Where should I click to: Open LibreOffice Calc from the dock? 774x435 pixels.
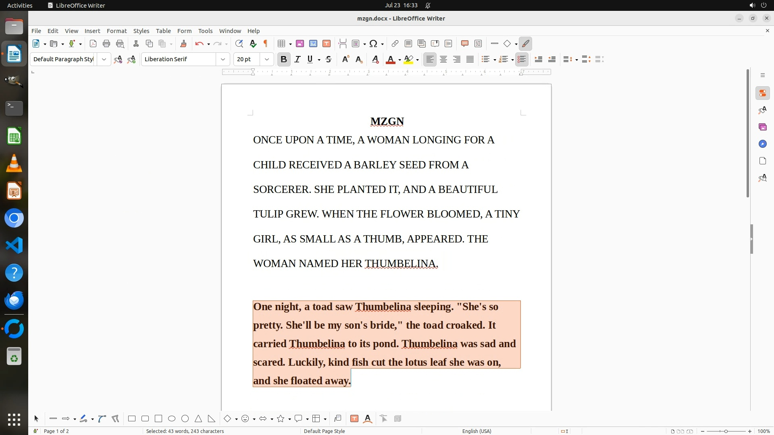tap(14, 137)
